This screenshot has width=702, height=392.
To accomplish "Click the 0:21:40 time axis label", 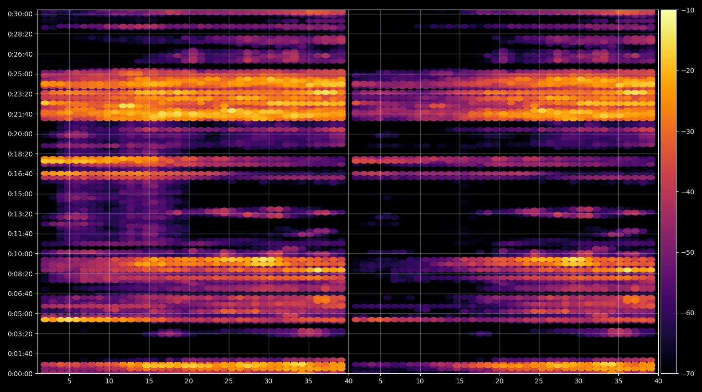I will click(20, 114).
